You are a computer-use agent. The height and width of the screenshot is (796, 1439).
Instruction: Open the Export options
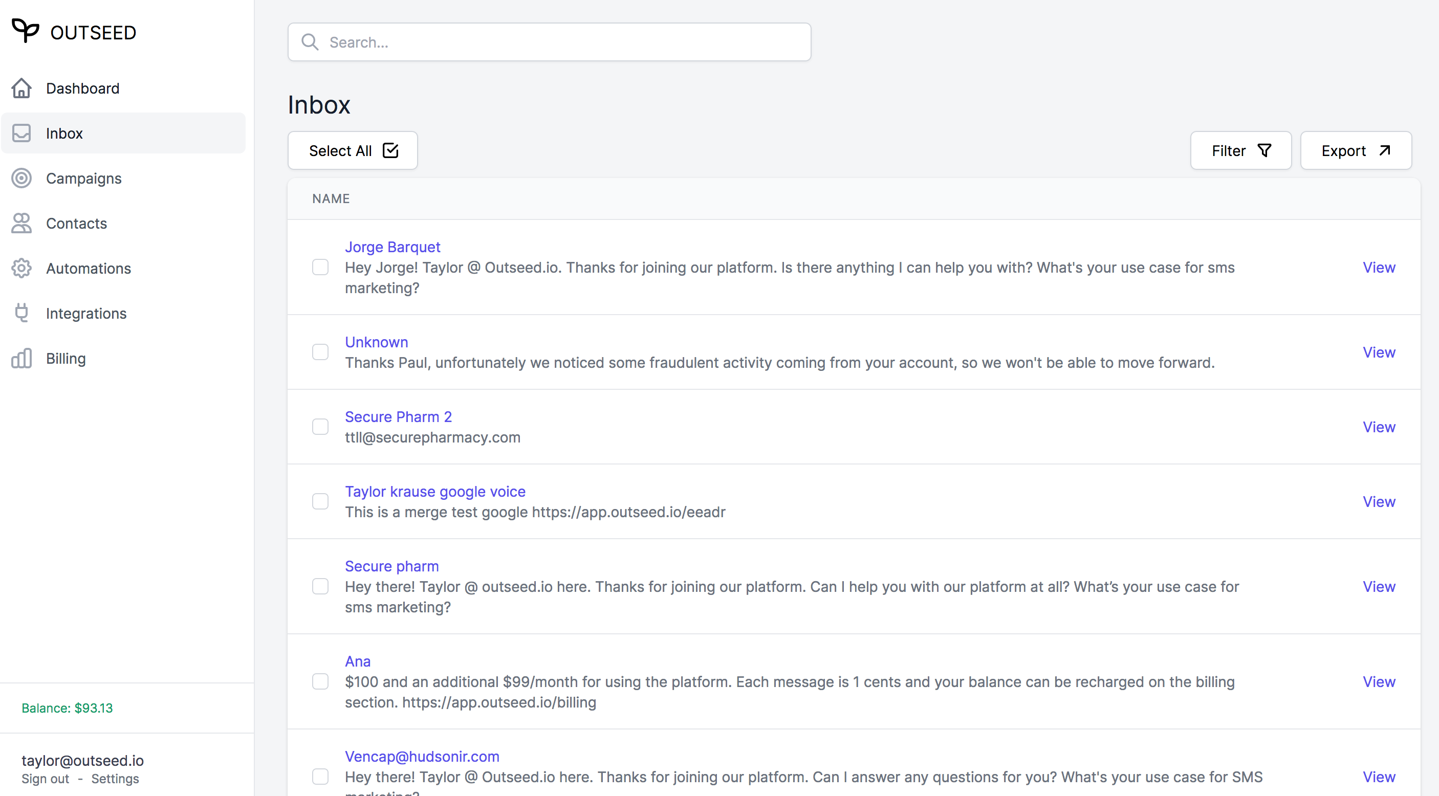click(x=1355, y=151)
